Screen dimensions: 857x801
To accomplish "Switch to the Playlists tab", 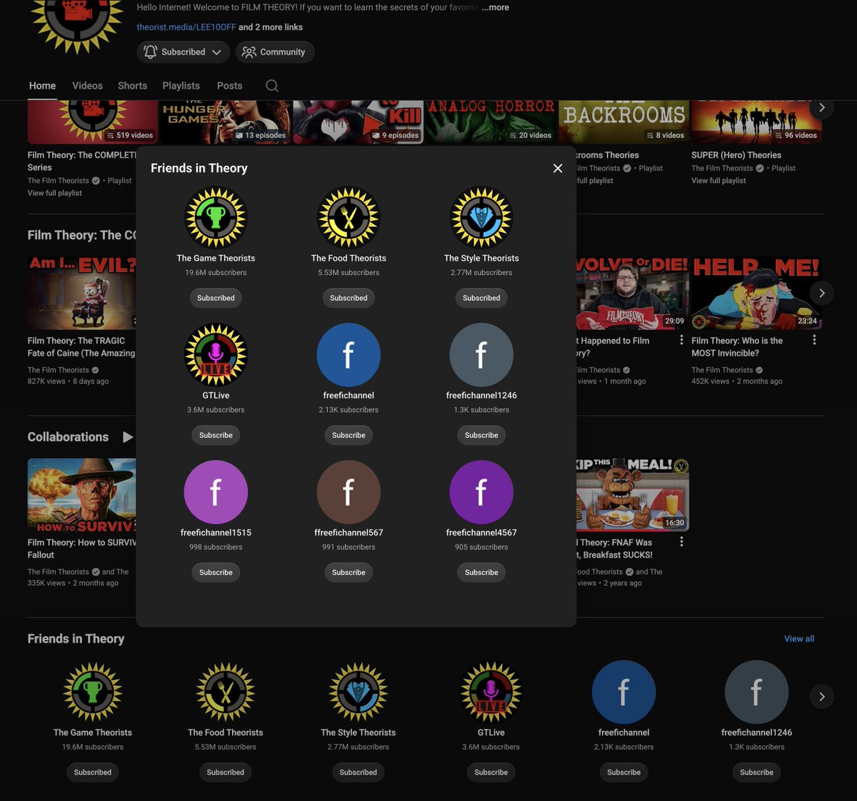I will (x=181, y=86).
